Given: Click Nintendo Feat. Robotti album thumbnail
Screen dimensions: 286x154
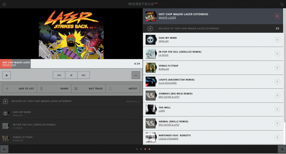Looking at the screenshot, I should pos(151,137).
